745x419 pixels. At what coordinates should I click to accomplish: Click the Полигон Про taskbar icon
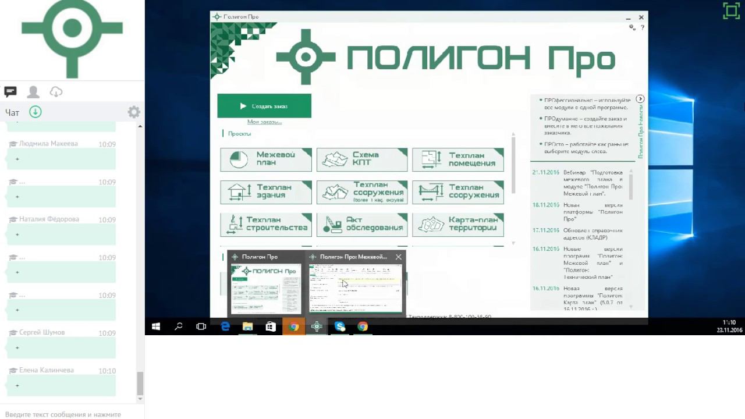[x=317, y=326]
